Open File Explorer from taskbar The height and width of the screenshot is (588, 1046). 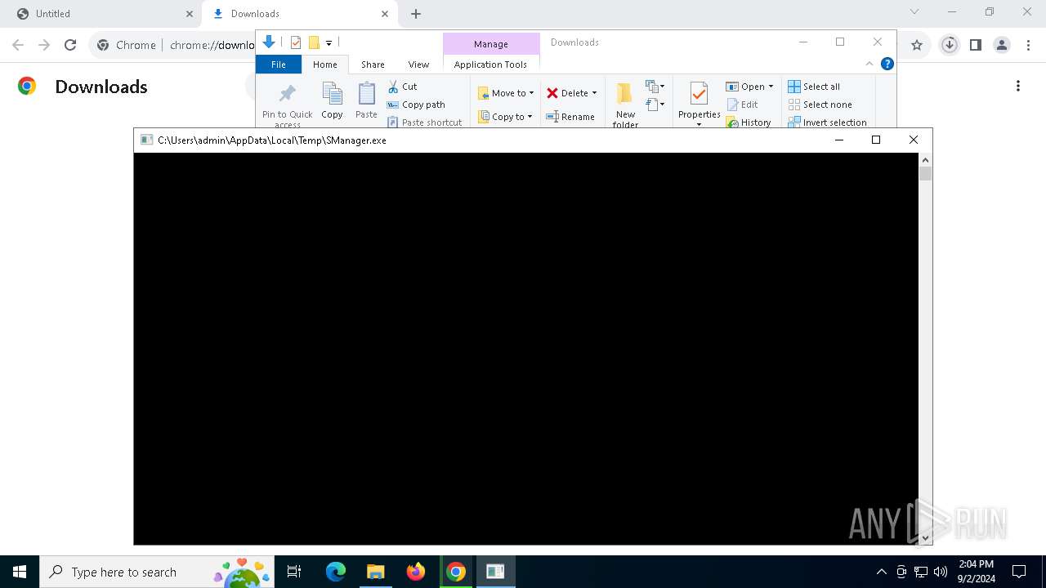(x=376, y=572)
